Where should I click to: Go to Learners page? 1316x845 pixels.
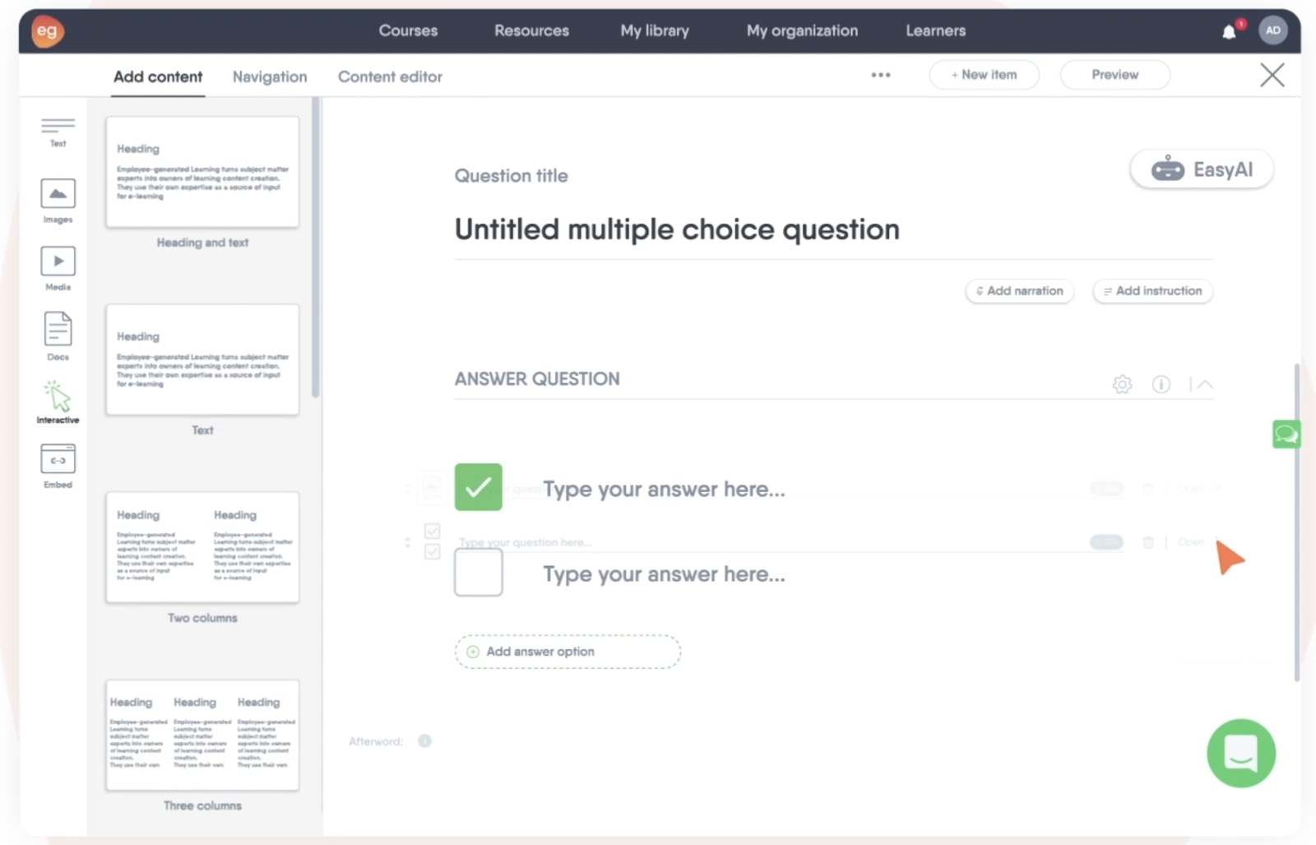coord(936,30)
